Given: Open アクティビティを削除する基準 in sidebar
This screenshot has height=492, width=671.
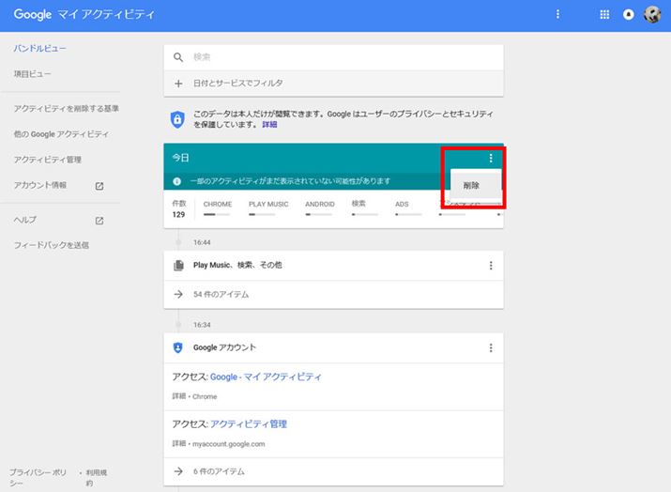Looking at the screenshot, I should [66, 109].
